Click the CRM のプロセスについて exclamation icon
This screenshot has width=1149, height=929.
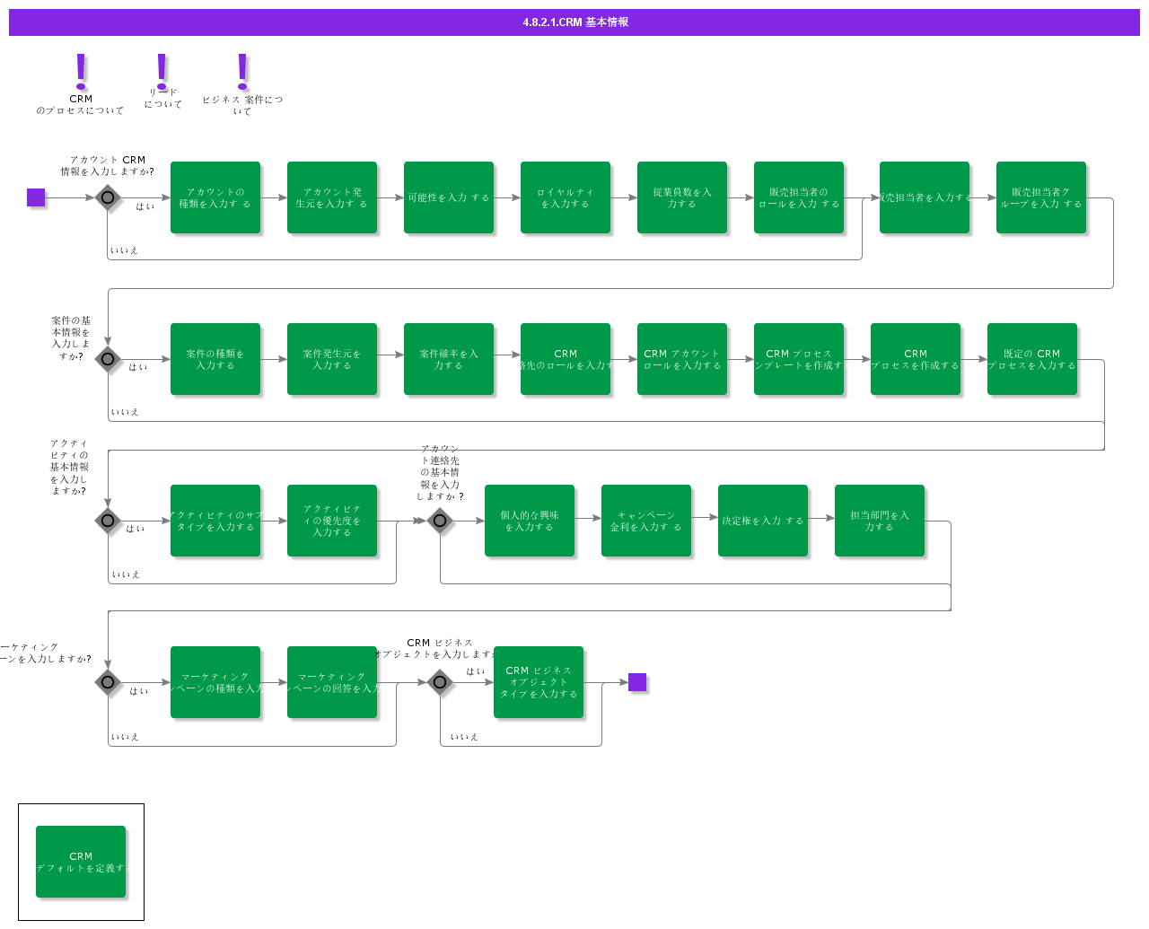[81, 70]
